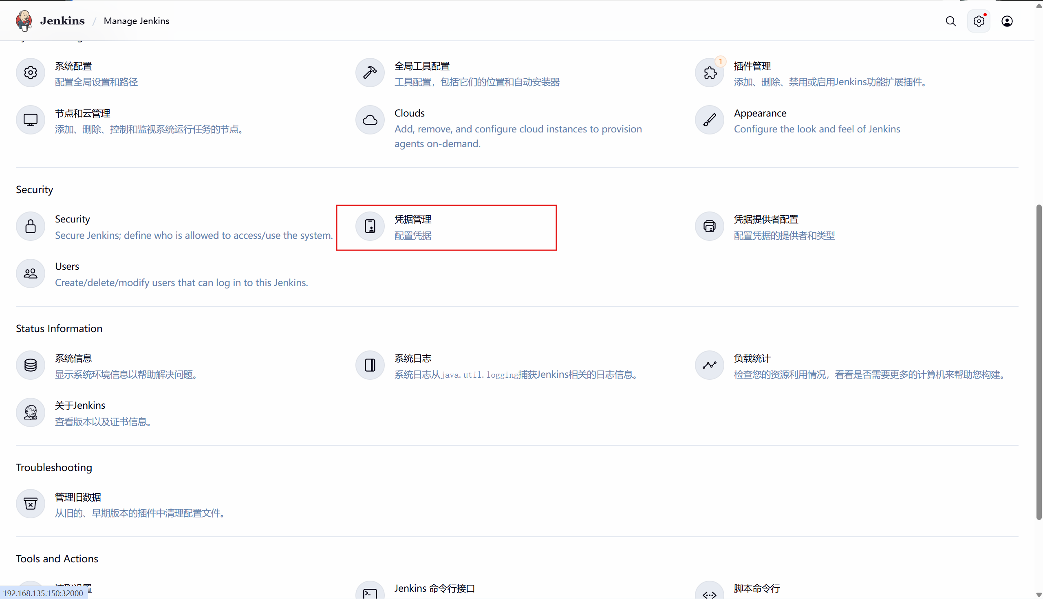Image resolution: width=1043 pixels, height=599 pixels.
Task: Open 插件管理 title link
Action: point(752,66)
